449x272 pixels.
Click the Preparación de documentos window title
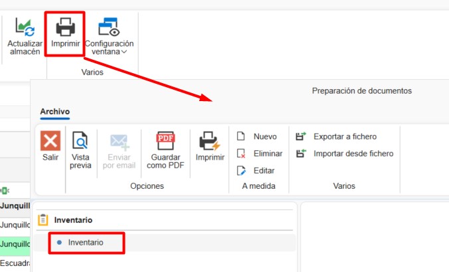point(361,90)
